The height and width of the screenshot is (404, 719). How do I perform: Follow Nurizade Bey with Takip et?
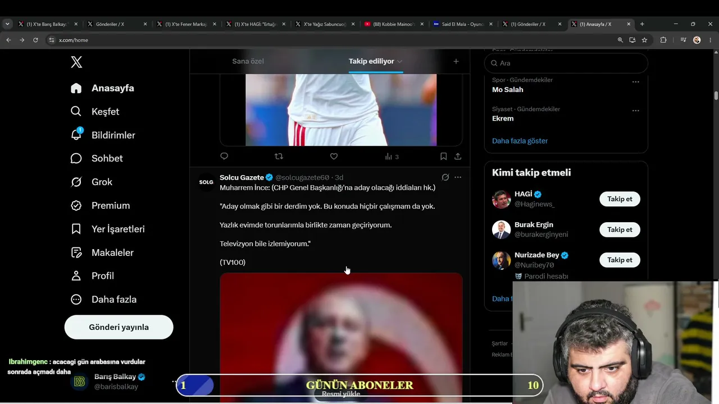620,260
